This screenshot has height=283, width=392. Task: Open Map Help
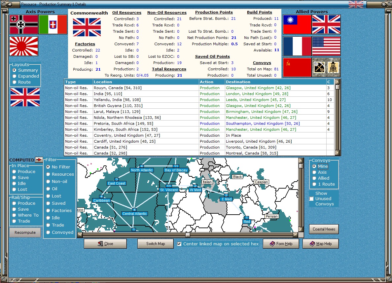[x=321, y=244]
